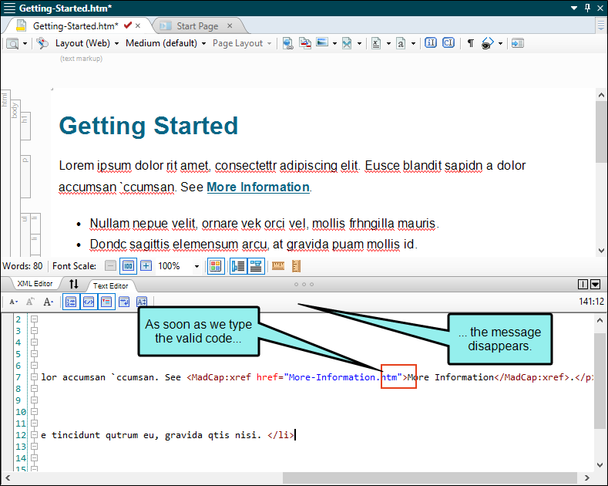Screen dimensions: 608x486
Task: Close the Getting-Started.htm tab
Action: coord(139,25)
